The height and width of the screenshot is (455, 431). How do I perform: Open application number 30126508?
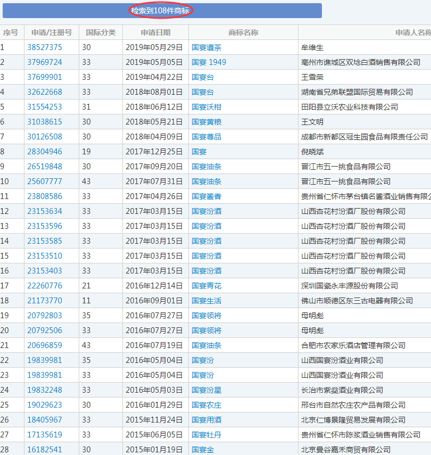pyautogui.click(x=45, y=137)
